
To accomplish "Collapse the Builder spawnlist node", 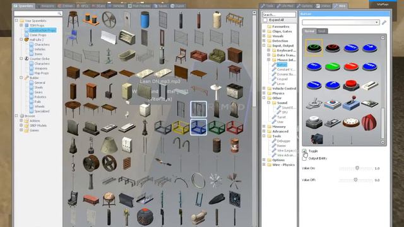I will pyautogui.click(x=21, y=78).
